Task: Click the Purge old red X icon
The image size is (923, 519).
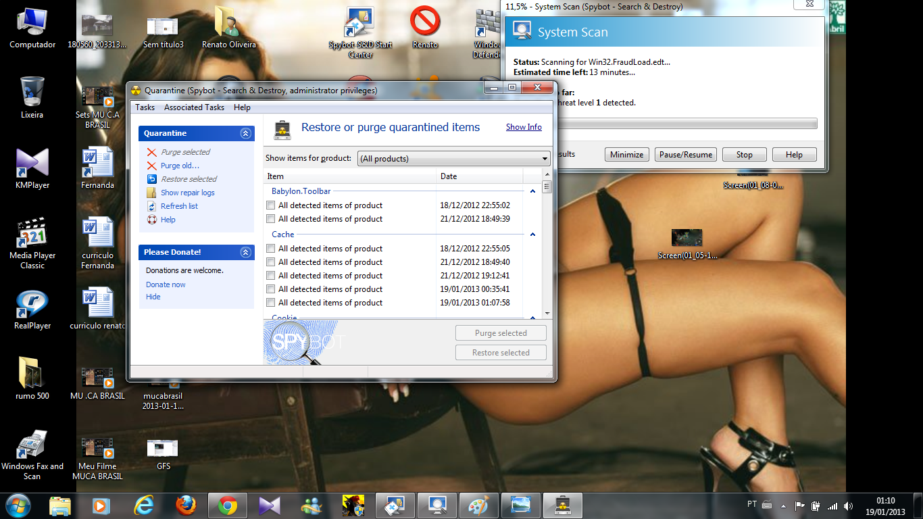Action: [151, 166]
